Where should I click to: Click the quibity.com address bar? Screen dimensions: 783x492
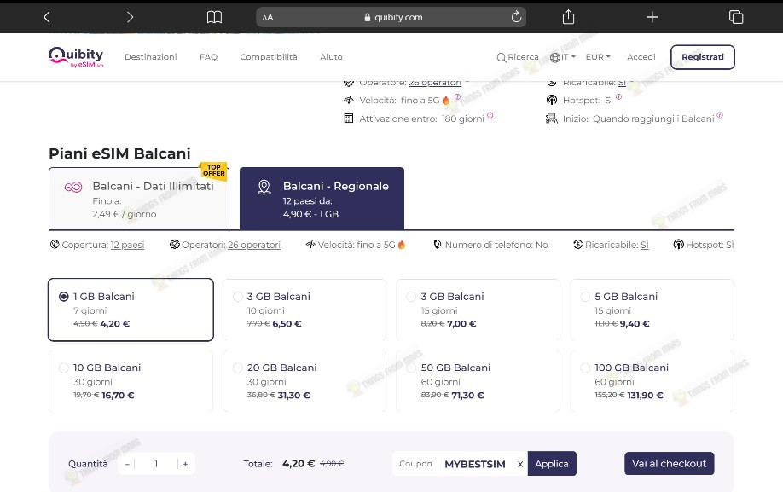point(391,17)
